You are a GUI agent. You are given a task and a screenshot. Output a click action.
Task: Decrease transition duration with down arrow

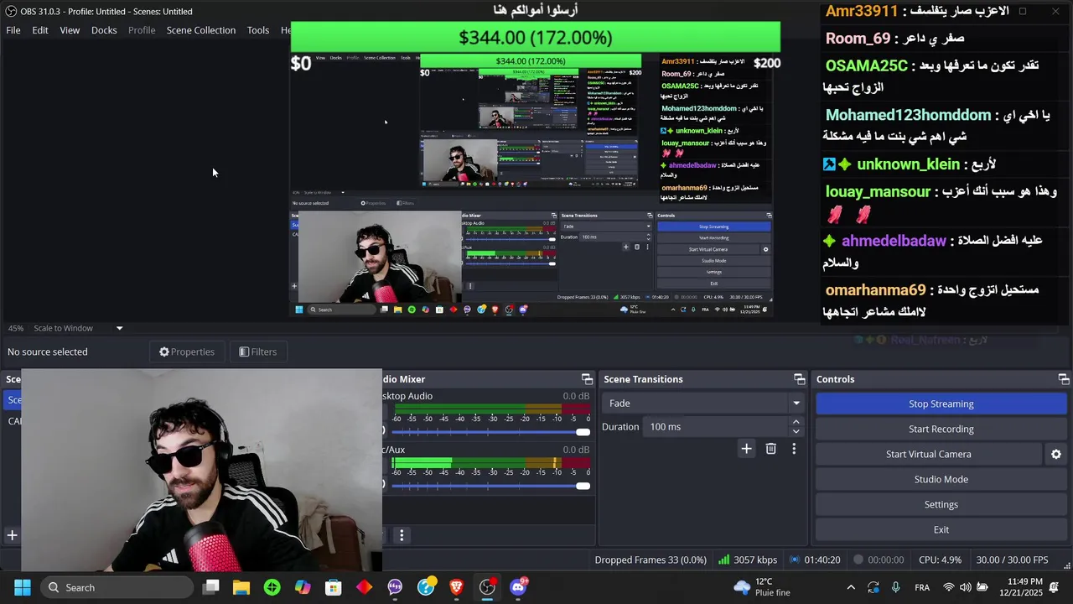[x=796, y=432]
